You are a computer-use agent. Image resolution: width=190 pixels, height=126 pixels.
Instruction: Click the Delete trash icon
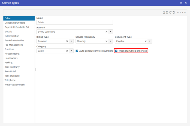click(174, 12)
